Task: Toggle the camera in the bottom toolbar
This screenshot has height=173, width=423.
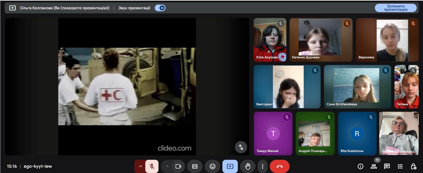Action: [178, 166]
